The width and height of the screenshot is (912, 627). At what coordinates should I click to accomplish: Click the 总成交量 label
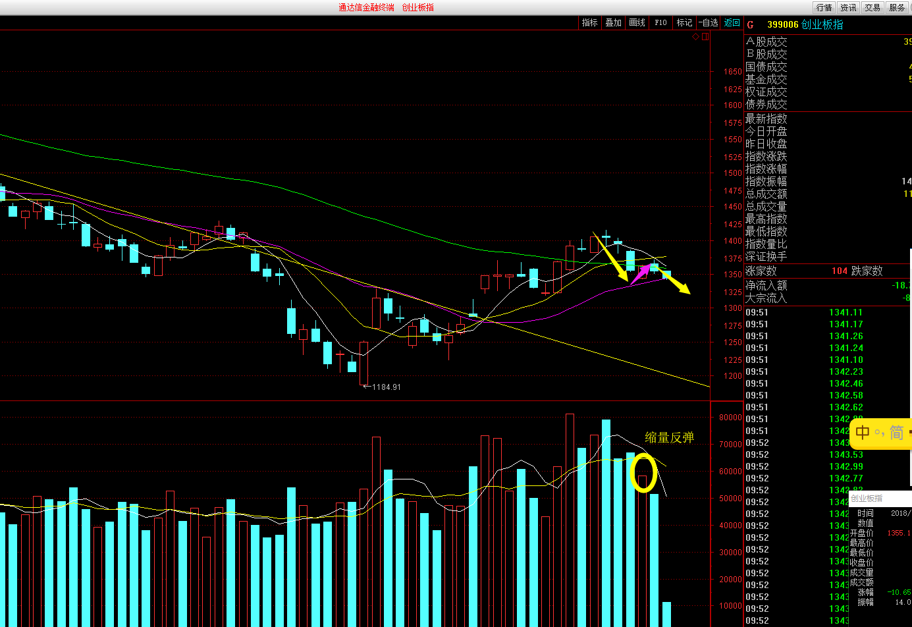(766, 206)
